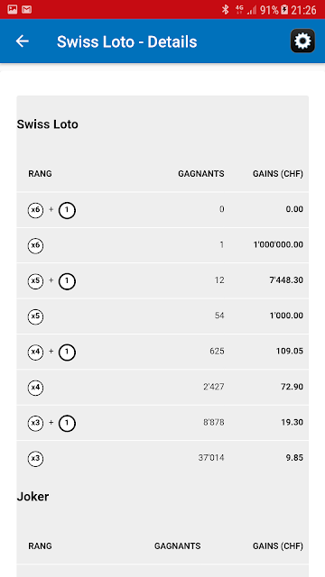Tap the Swiss Loto - Details title
Viewport: 325px width, 577px height.
pos(126,42)
